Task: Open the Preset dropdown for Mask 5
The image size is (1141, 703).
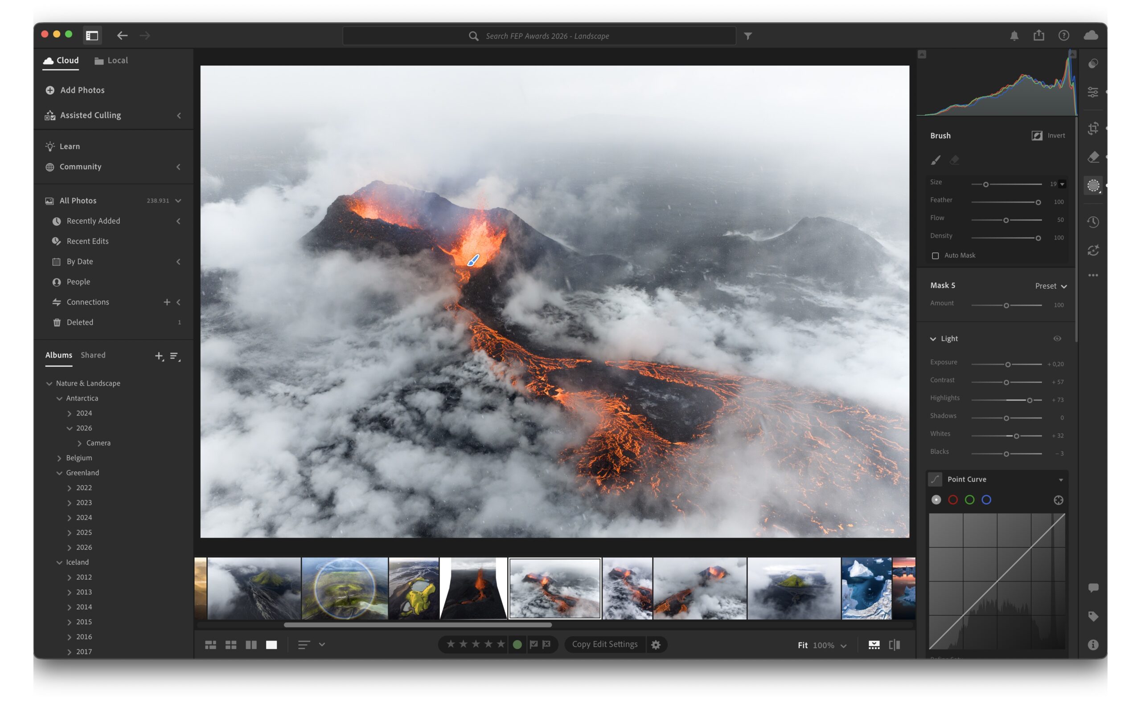Action: tap(1050, 286)
